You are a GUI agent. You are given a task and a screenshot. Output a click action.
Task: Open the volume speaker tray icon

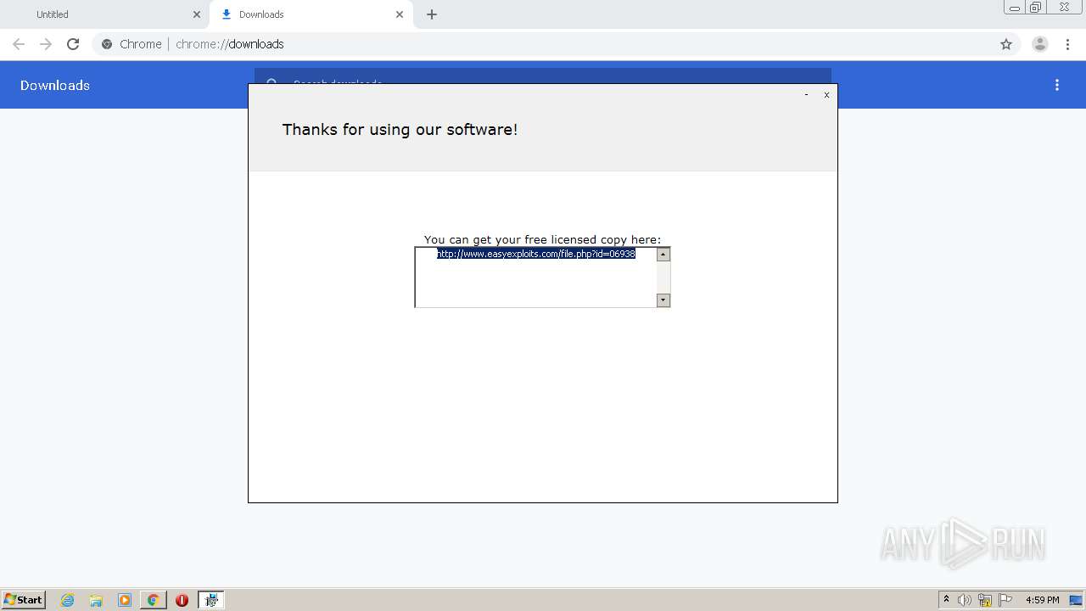pos(965,600)
